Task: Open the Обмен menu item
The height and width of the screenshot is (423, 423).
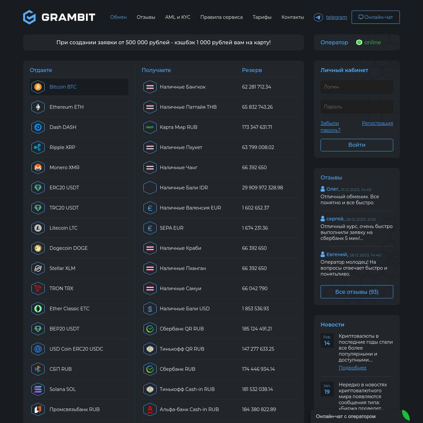Action: 118,17
